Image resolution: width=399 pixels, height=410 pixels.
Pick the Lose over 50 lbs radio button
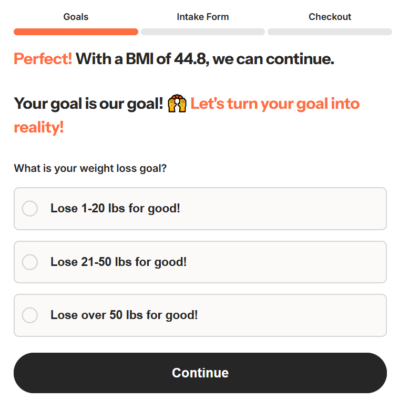30,315
